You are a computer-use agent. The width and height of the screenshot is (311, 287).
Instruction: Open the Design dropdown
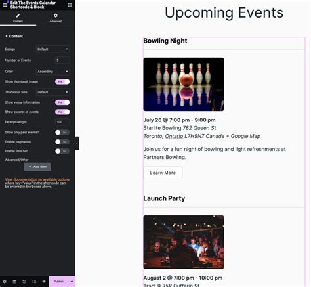pyautogui.click(x=52, y=49)
